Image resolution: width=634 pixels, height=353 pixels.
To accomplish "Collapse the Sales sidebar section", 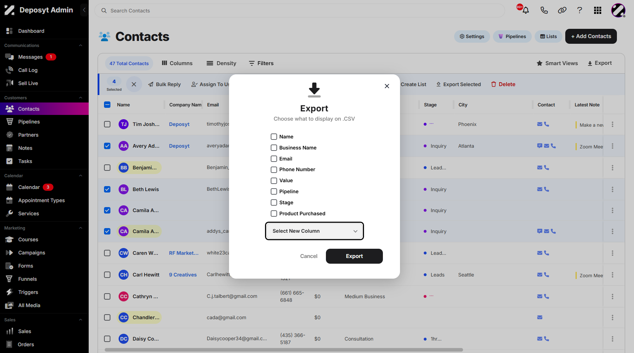I will point(80,320).
